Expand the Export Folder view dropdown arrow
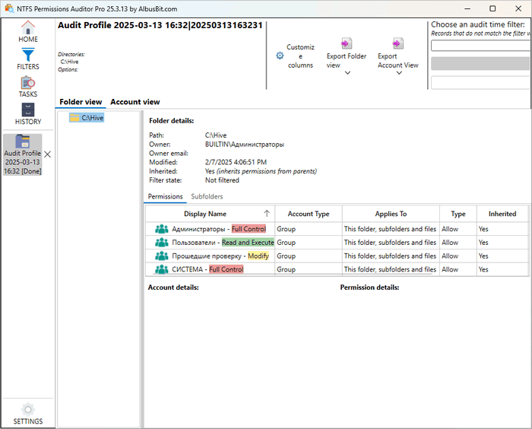This screenshot has width=532, height=429. [x=347, y=74]
